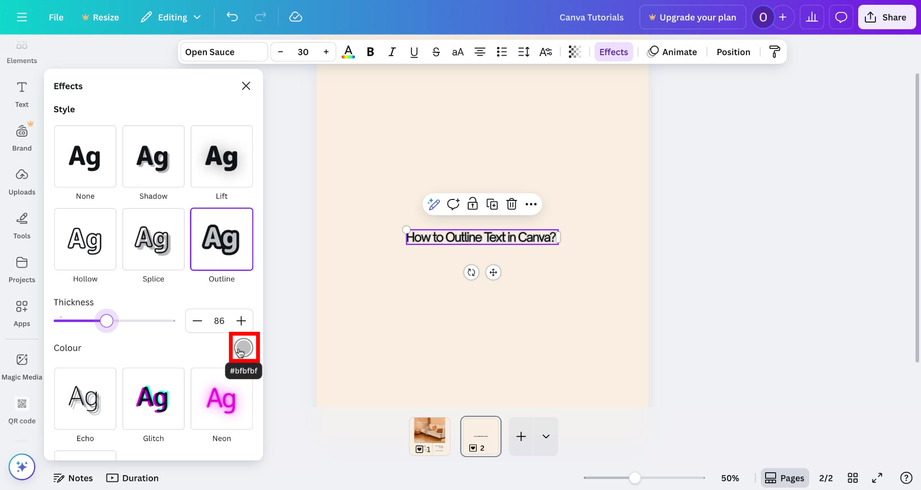Viewport: 921px width, 490px height.
Task: Click the Upgrade your plan button
Action: (x=692, y=17)
